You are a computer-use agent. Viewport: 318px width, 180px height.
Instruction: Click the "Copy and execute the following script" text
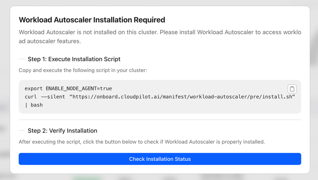click(x=83, y=70)
